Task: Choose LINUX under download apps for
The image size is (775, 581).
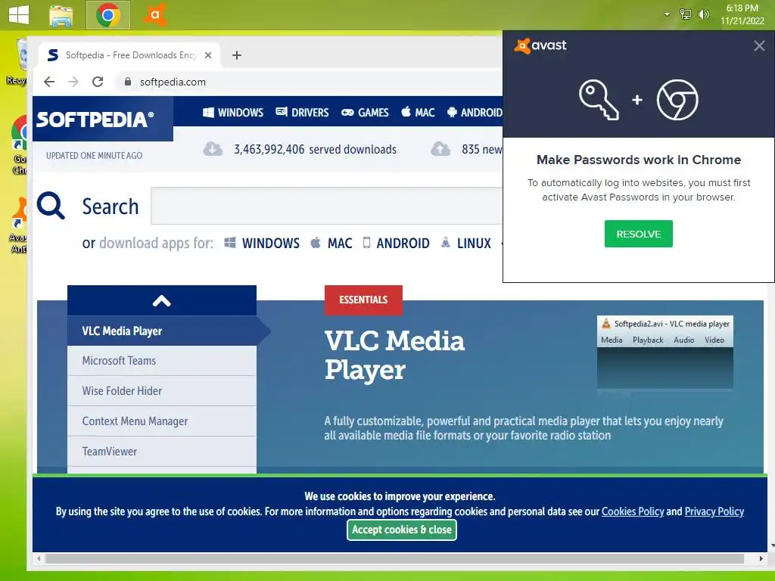Action: coord(465,243)
